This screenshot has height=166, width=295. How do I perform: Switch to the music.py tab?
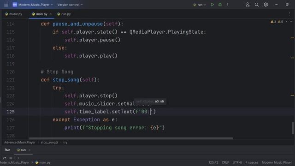point(13,14)
